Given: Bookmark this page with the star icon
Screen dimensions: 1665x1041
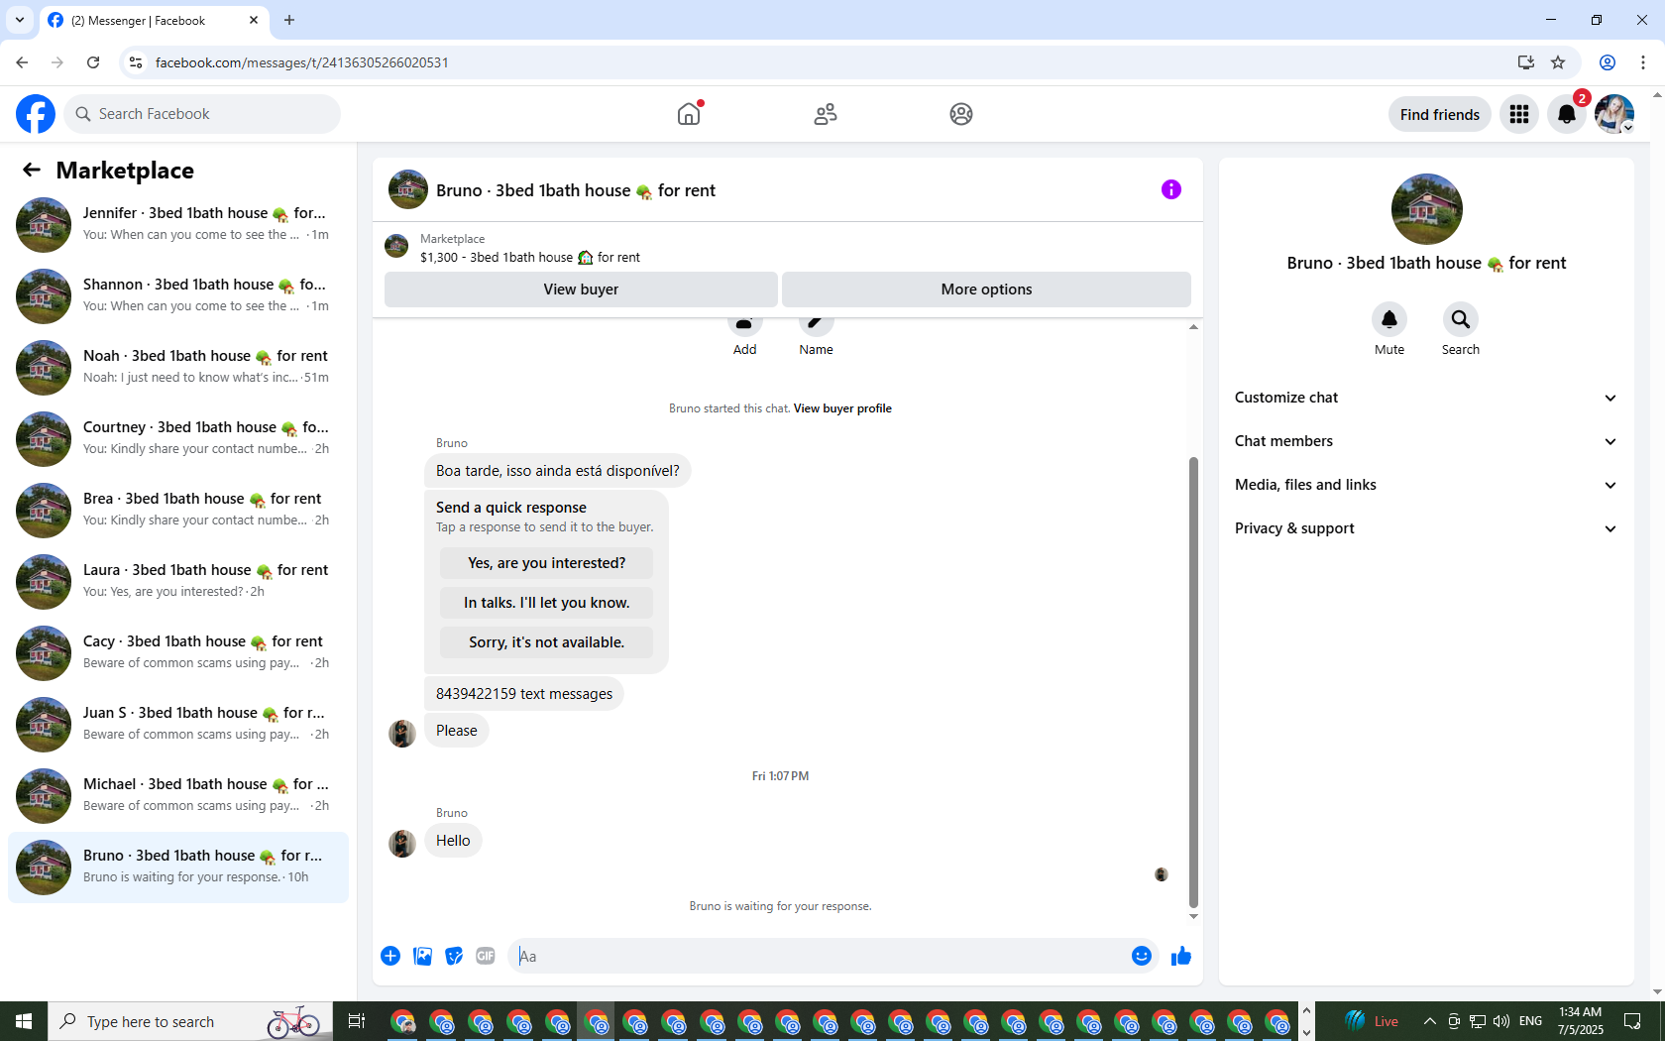Looking at the screenshot, I should click(x=1558, y=62).
